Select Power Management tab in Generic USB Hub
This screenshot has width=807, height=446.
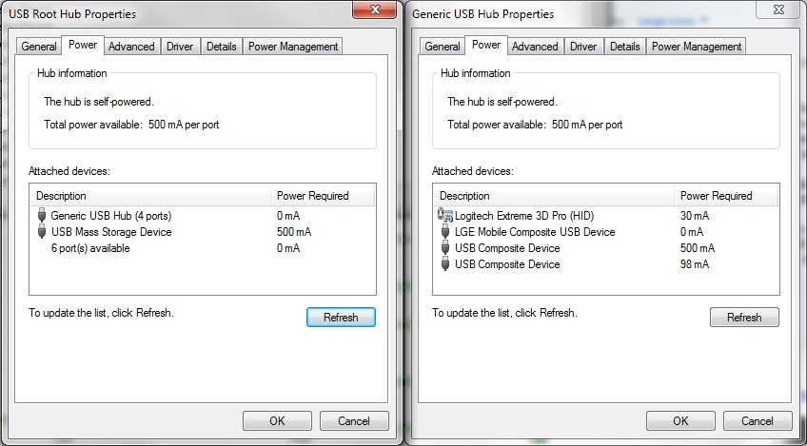click(696, 47)
